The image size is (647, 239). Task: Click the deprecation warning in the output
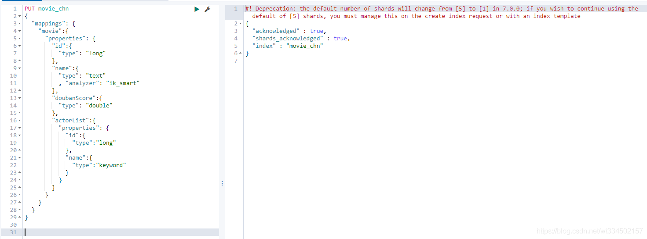442,12
